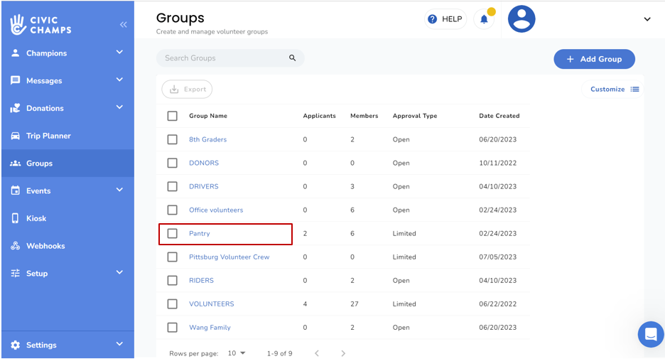The height and width of the screenshot is (359, 665).
Task: Click the search magnifier icon
Action: [x=292, y=58]
